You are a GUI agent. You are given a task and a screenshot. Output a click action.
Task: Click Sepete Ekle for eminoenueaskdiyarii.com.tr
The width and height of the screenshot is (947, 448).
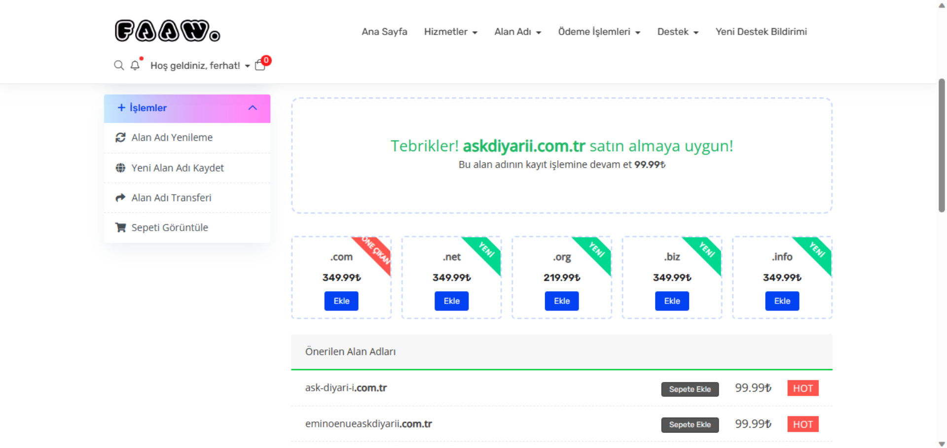tap(690, 425)
